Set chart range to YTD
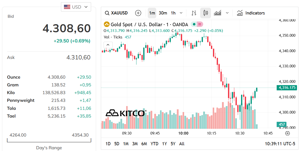 154,144
